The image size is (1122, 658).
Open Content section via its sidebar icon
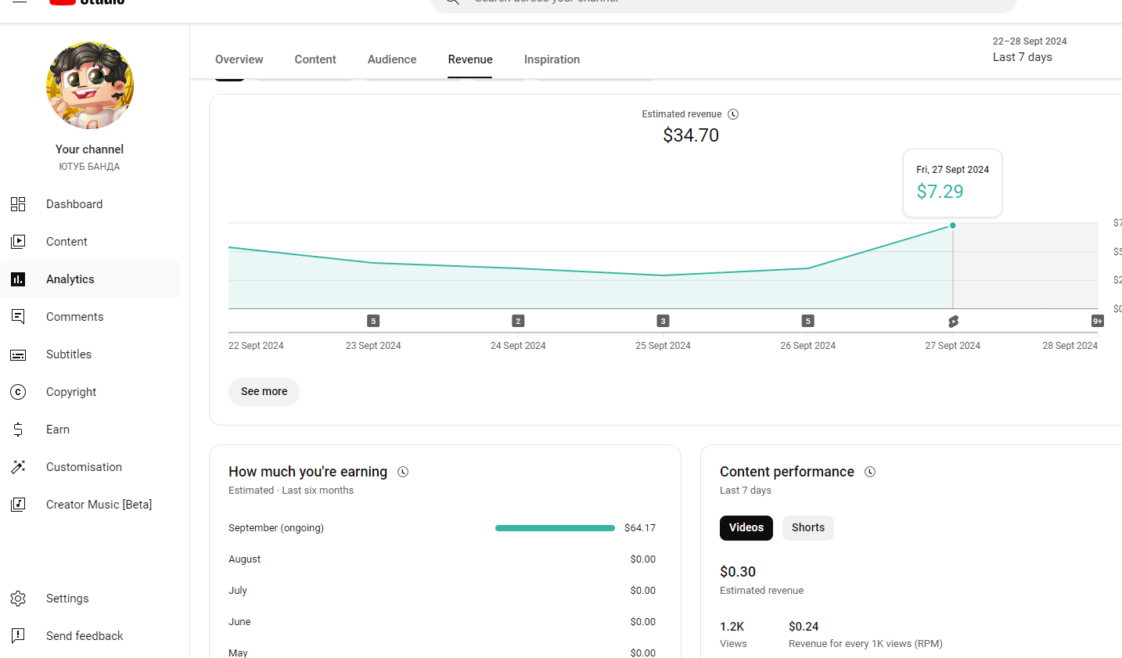tap(18, 242)
